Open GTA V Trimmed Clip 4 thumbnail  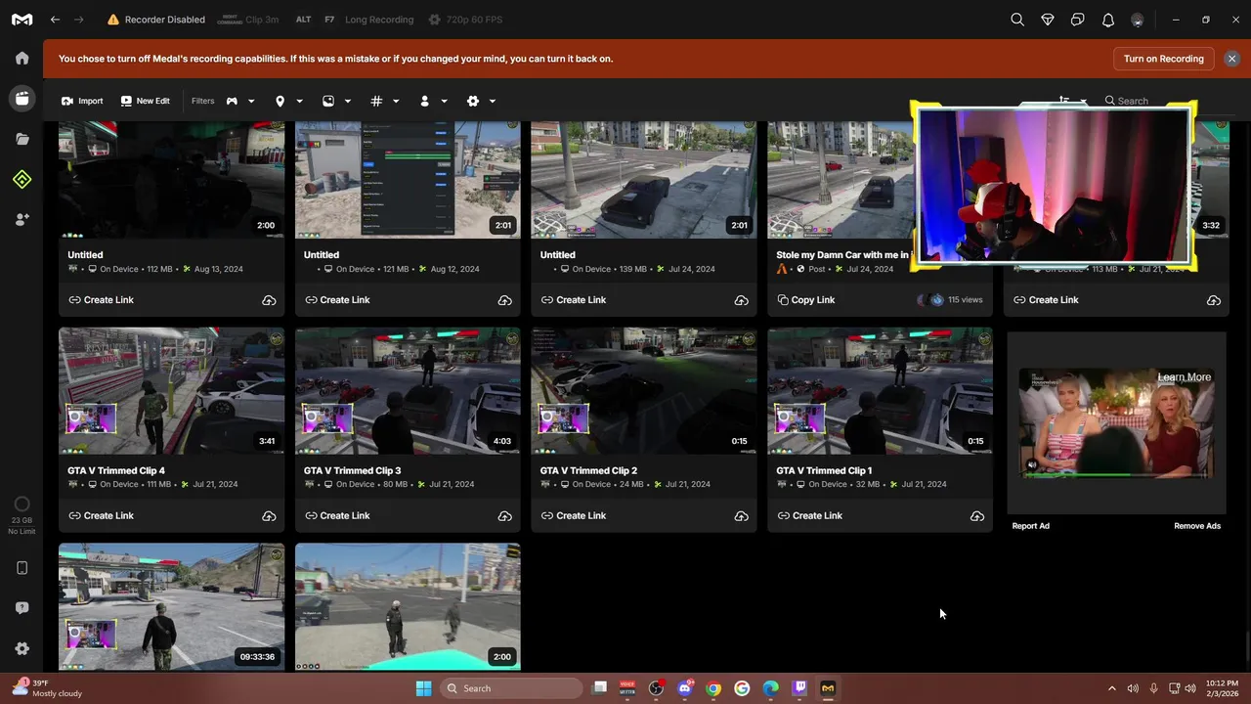coord(171,391)
